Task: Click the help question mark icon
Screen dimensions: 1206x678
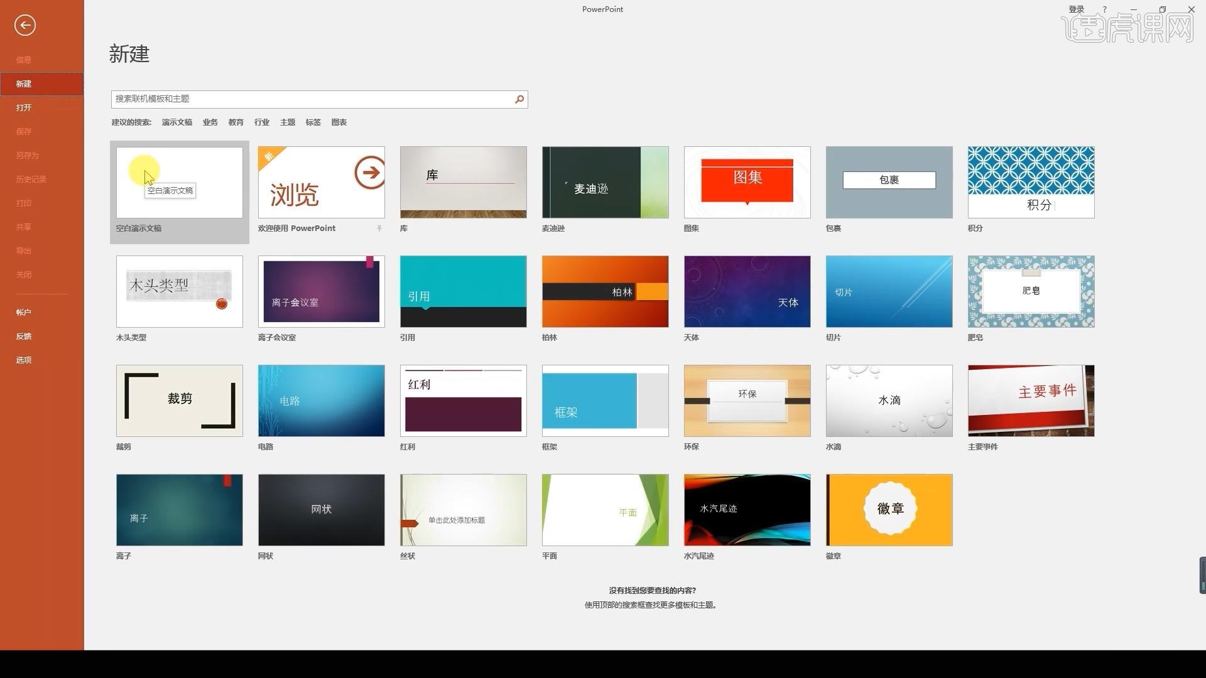Action: tap(1104, 9)
